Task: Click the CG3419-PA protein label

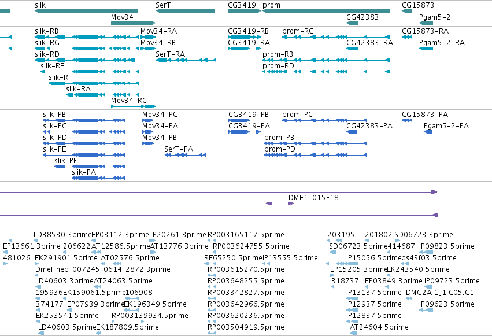Action: pyautogui.click(x=249, y=126)
